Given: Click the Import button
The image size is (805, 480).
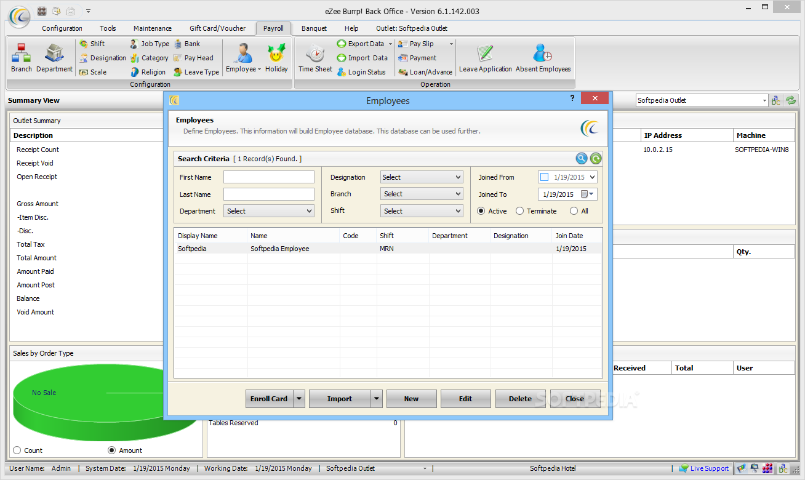Looking at the screenshot, I should [340, 399].
